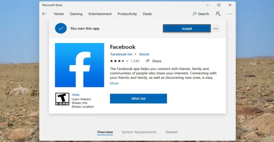Viewport: 274px width, 142px height.
Task: Expand the description with More
Action: (x=114, y=84)
